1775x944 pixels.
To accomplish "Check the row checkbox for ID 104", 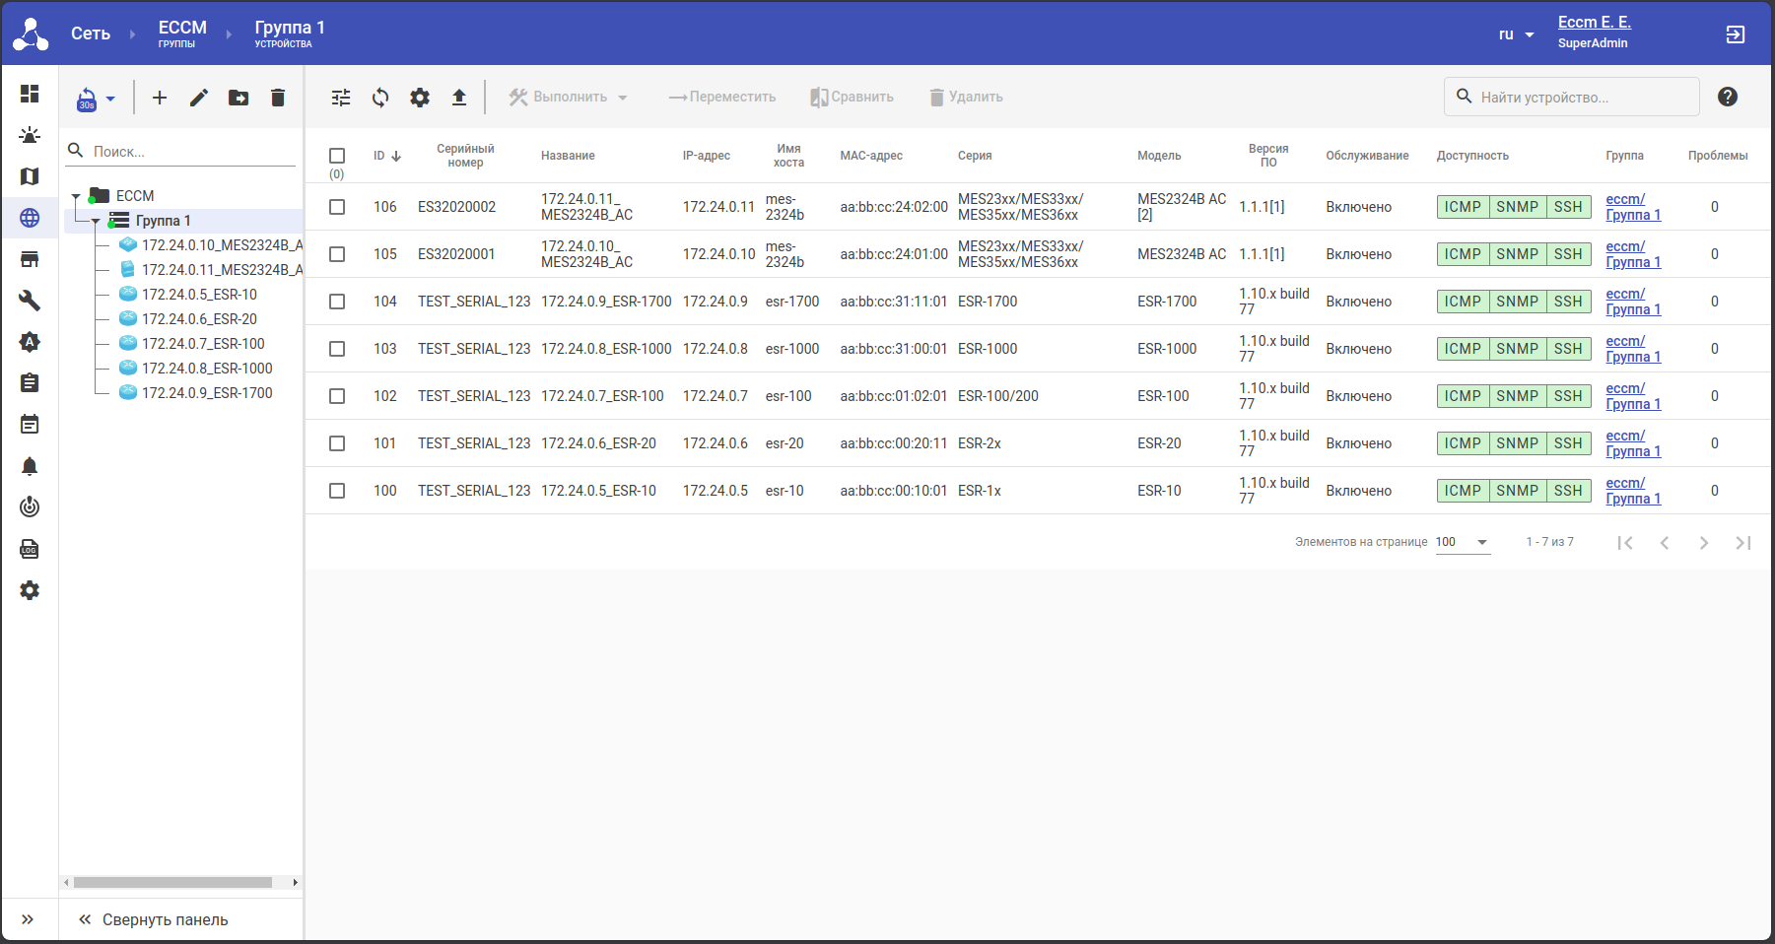I will click(x=337, y=302).
